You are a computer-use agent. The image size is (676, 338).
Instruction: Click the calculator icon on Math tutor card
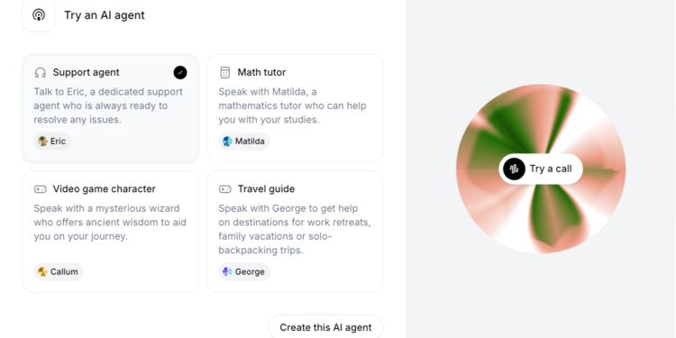point(225,72)
